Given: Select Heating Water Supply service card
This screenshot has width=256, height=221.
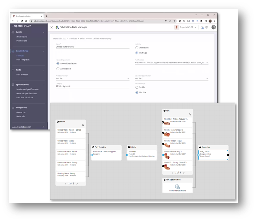Looking at the screenshot, I should pyautogui.click(x=71, y=177).
